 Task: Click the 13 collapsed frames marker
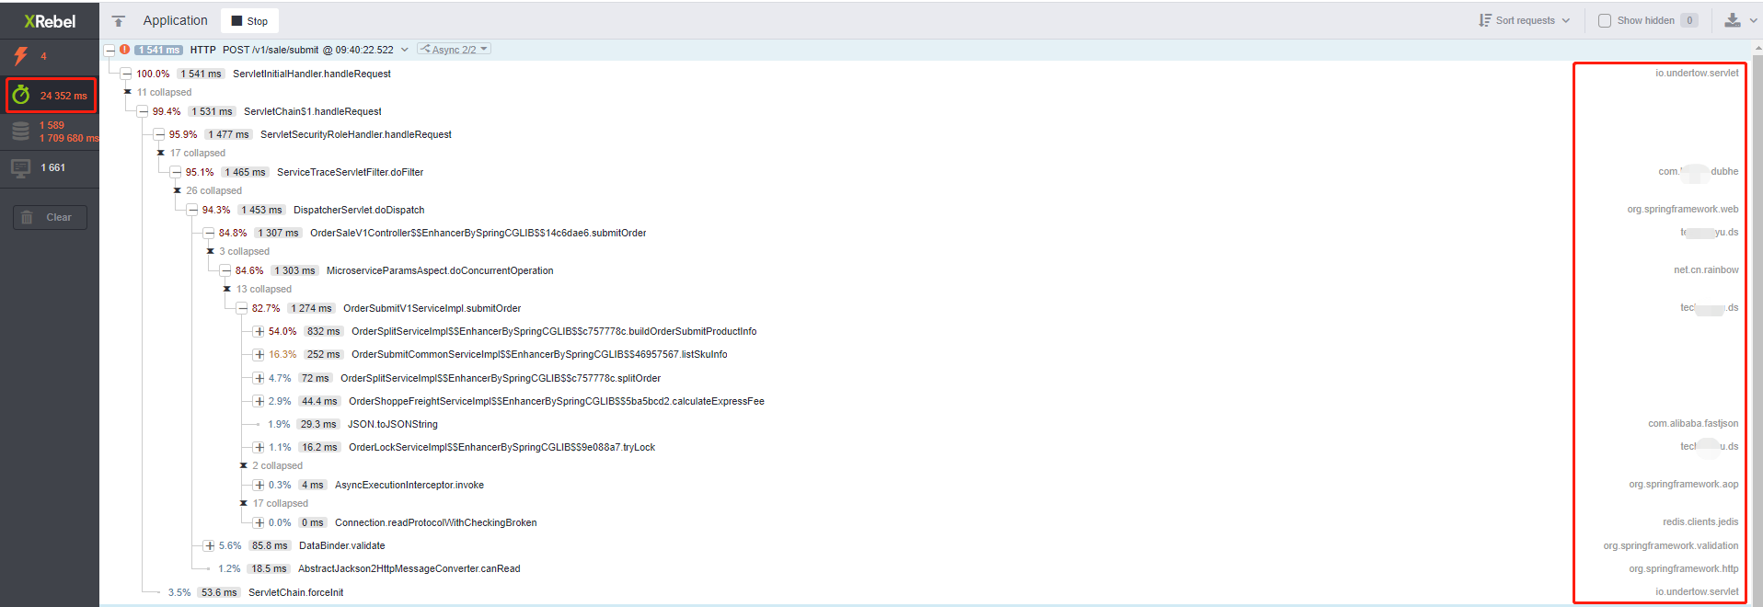tap(227, 289)
